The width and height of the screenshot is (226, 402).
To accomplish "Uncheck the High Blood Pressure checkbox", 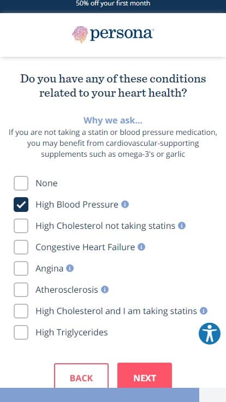I will click(x=21, y=204).
